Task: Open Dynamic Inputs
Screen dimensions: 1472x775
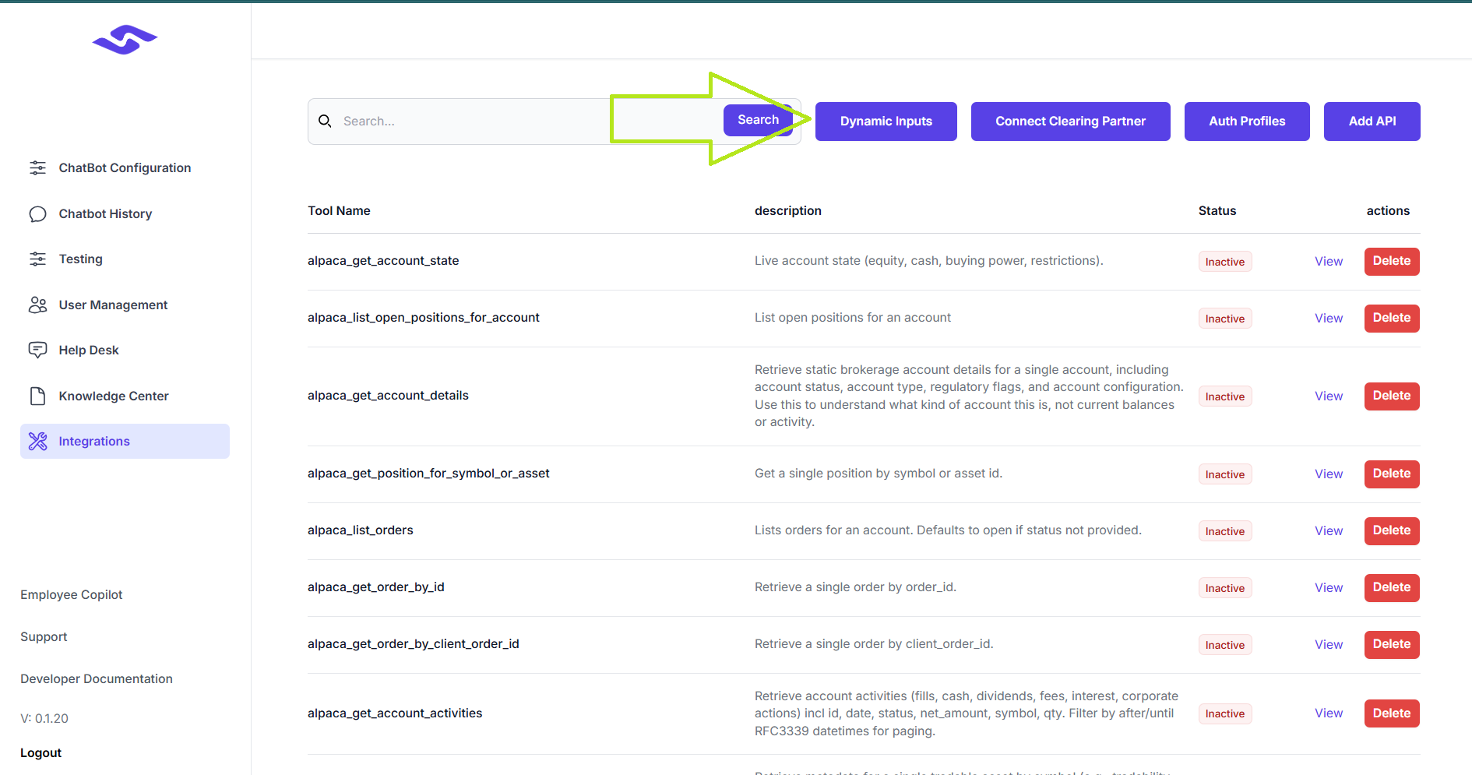Action: [x=886, y=122]
